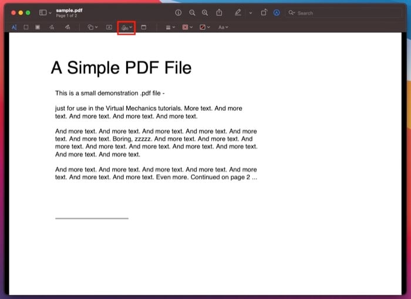This screenshot has width=411, height=299.
Task: Zoom out of the PDF page
Action: click(x=192, y=12)
